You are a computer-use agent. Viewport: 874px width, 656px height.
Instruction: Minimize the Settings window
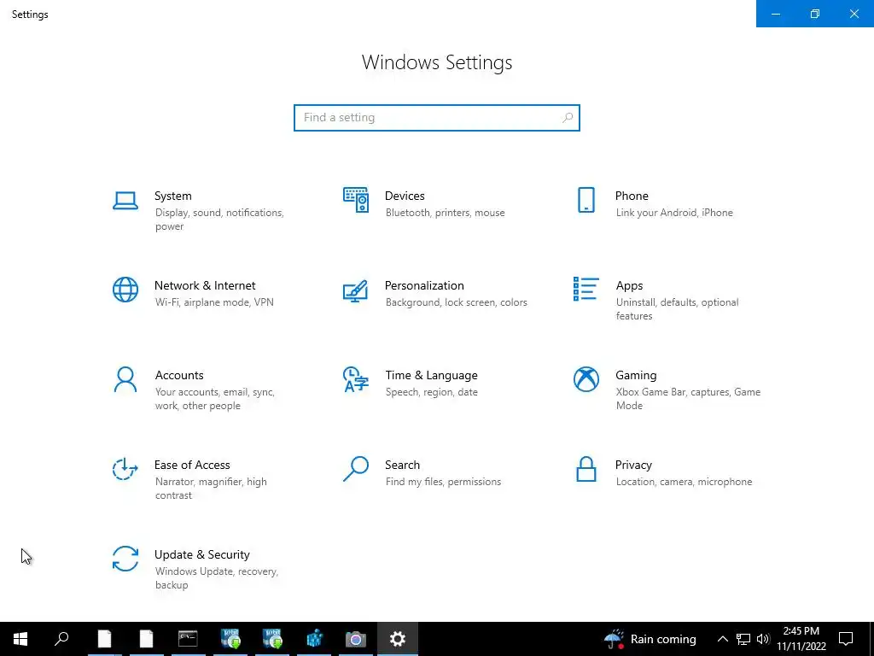point(776,14)
